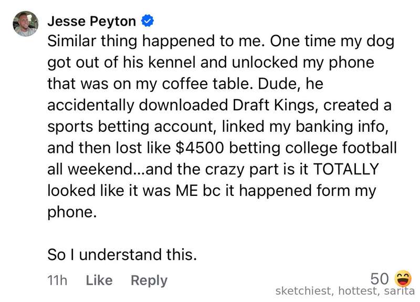The width and height of the screenshot is (420, 302).
Task: Click the "$4500" amount in the comment
Action: (199, 148)
